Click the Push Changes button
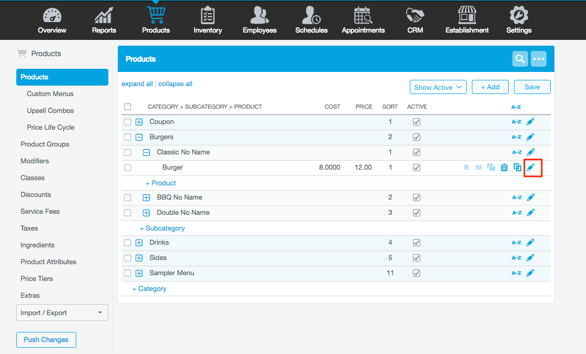Viewport: 586px width, 354px height. click(x=46, y=340)
